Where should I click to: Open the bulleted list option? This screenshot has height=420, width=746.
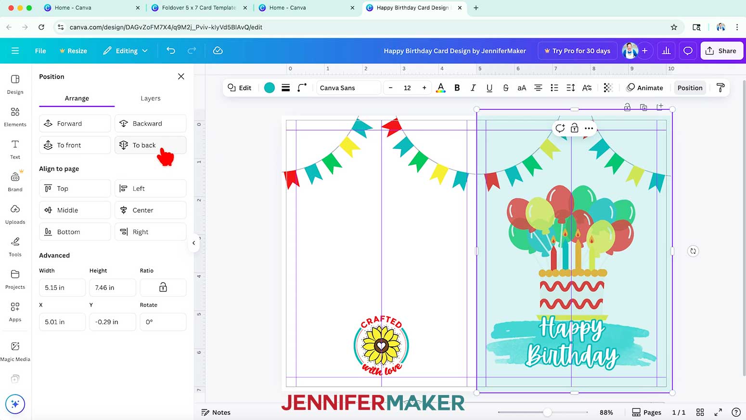click(x=554, y=88)
